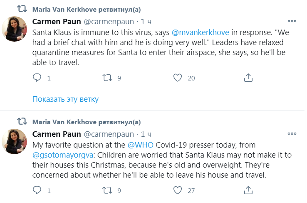
Task: Open the @gsotomayorgva mention
Action: [x=59, y=155]
